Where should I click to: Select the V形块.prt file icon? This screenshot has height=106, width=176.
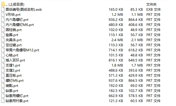(3, 15)
